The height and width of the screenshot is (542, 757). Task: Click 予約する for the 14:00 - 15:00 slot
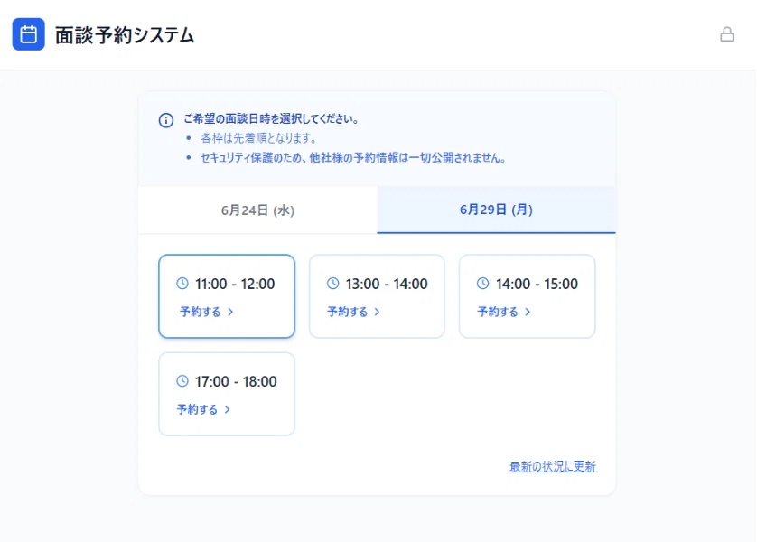498,312
